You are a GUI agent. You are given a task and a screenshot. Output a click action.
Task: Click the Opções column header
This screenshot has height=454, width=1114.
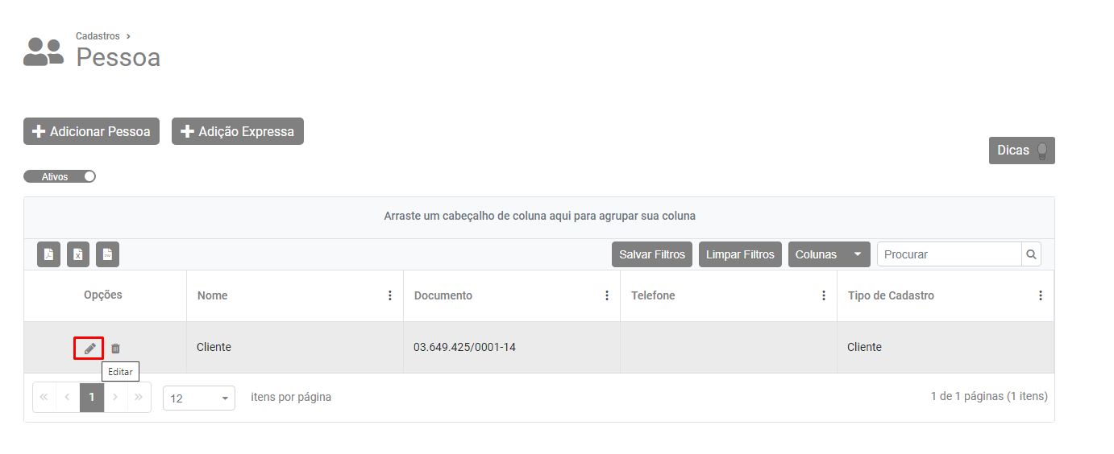[x=103, y=295]
